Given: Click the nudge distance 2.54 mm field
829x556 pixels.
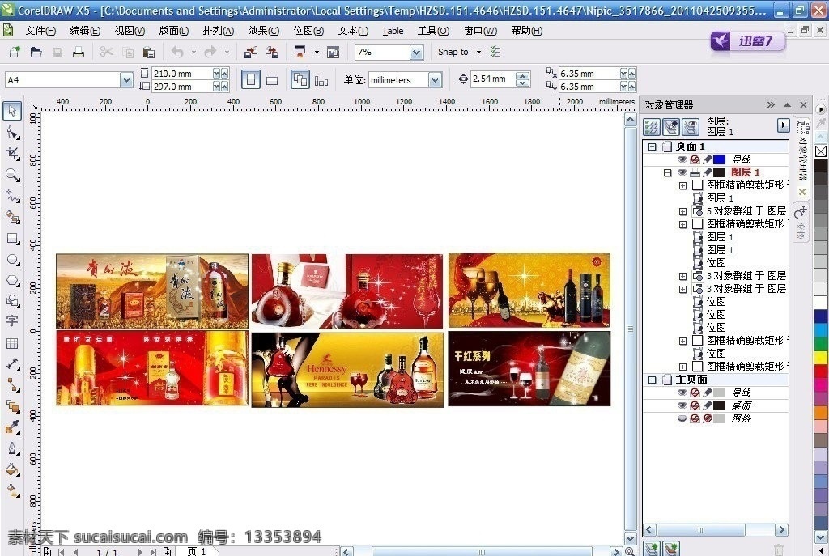Looking at the screenshot, I should click(x=493, y=79).
